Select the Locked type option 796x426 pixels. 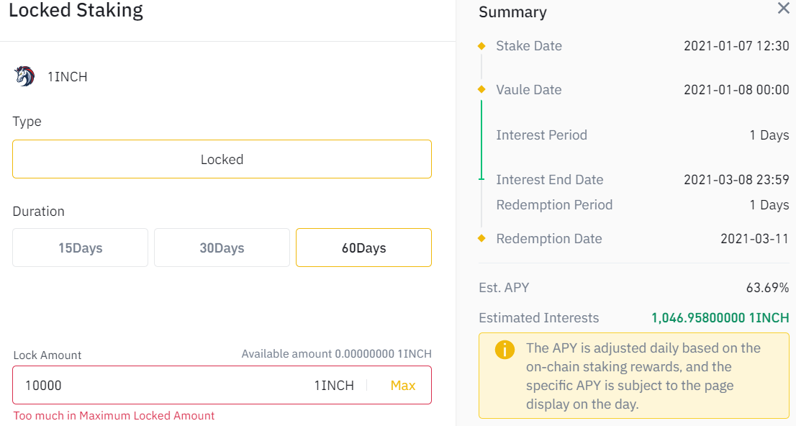222,159
